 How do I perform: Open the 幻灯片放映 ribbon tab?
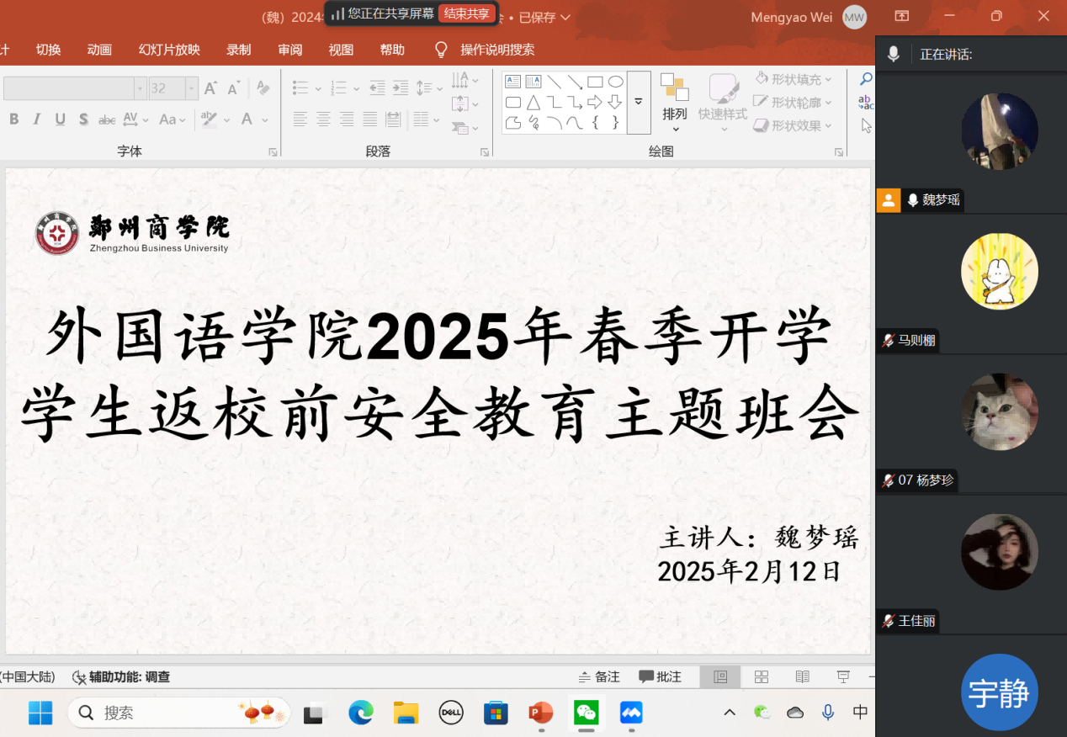169,50
